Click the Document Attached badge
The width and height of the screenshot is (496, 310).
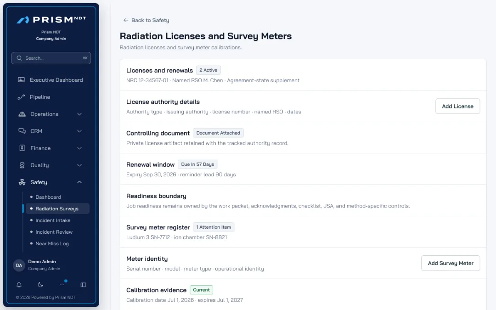[218, 133]
